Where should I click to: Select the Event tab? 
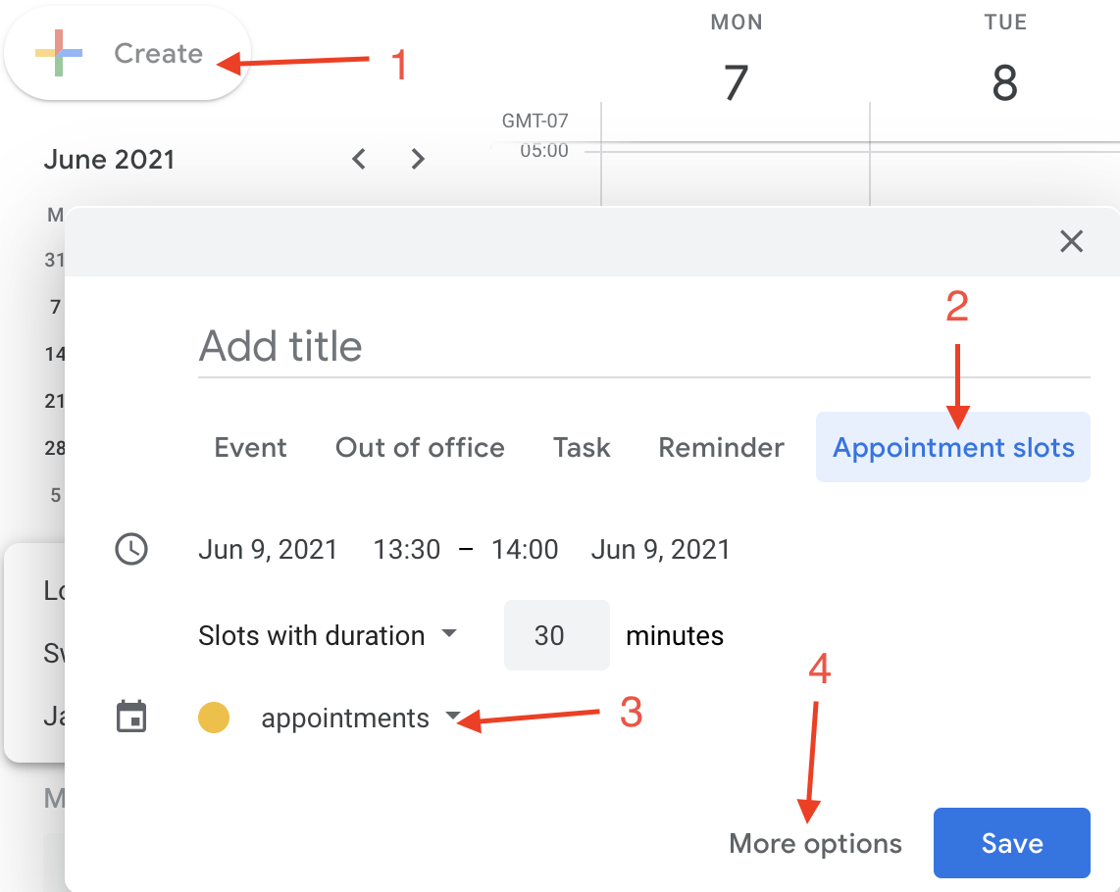pyautogui.click(x=250, y=448)
